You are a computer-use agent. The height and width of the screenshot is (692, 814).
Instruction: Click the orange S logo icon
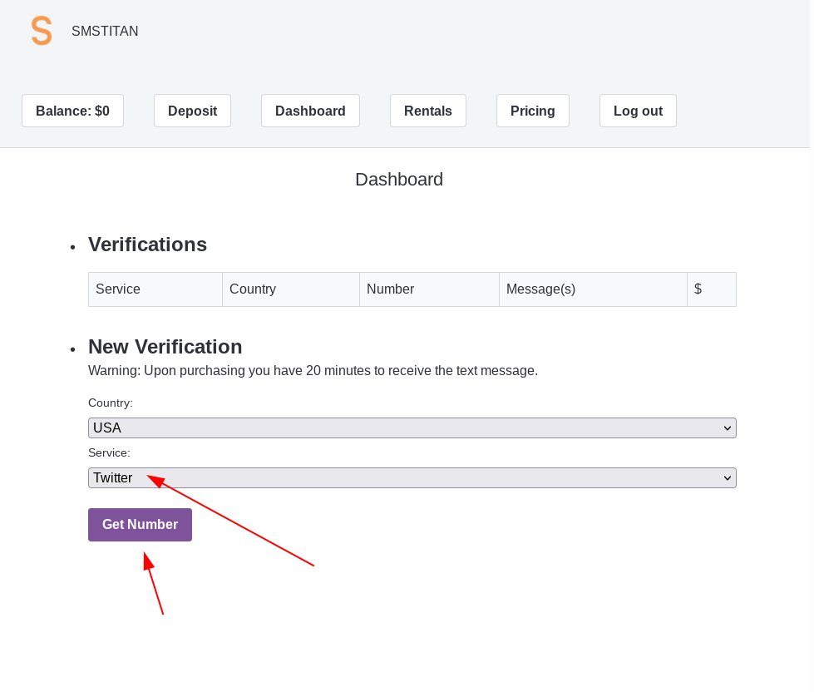(42, 31)
